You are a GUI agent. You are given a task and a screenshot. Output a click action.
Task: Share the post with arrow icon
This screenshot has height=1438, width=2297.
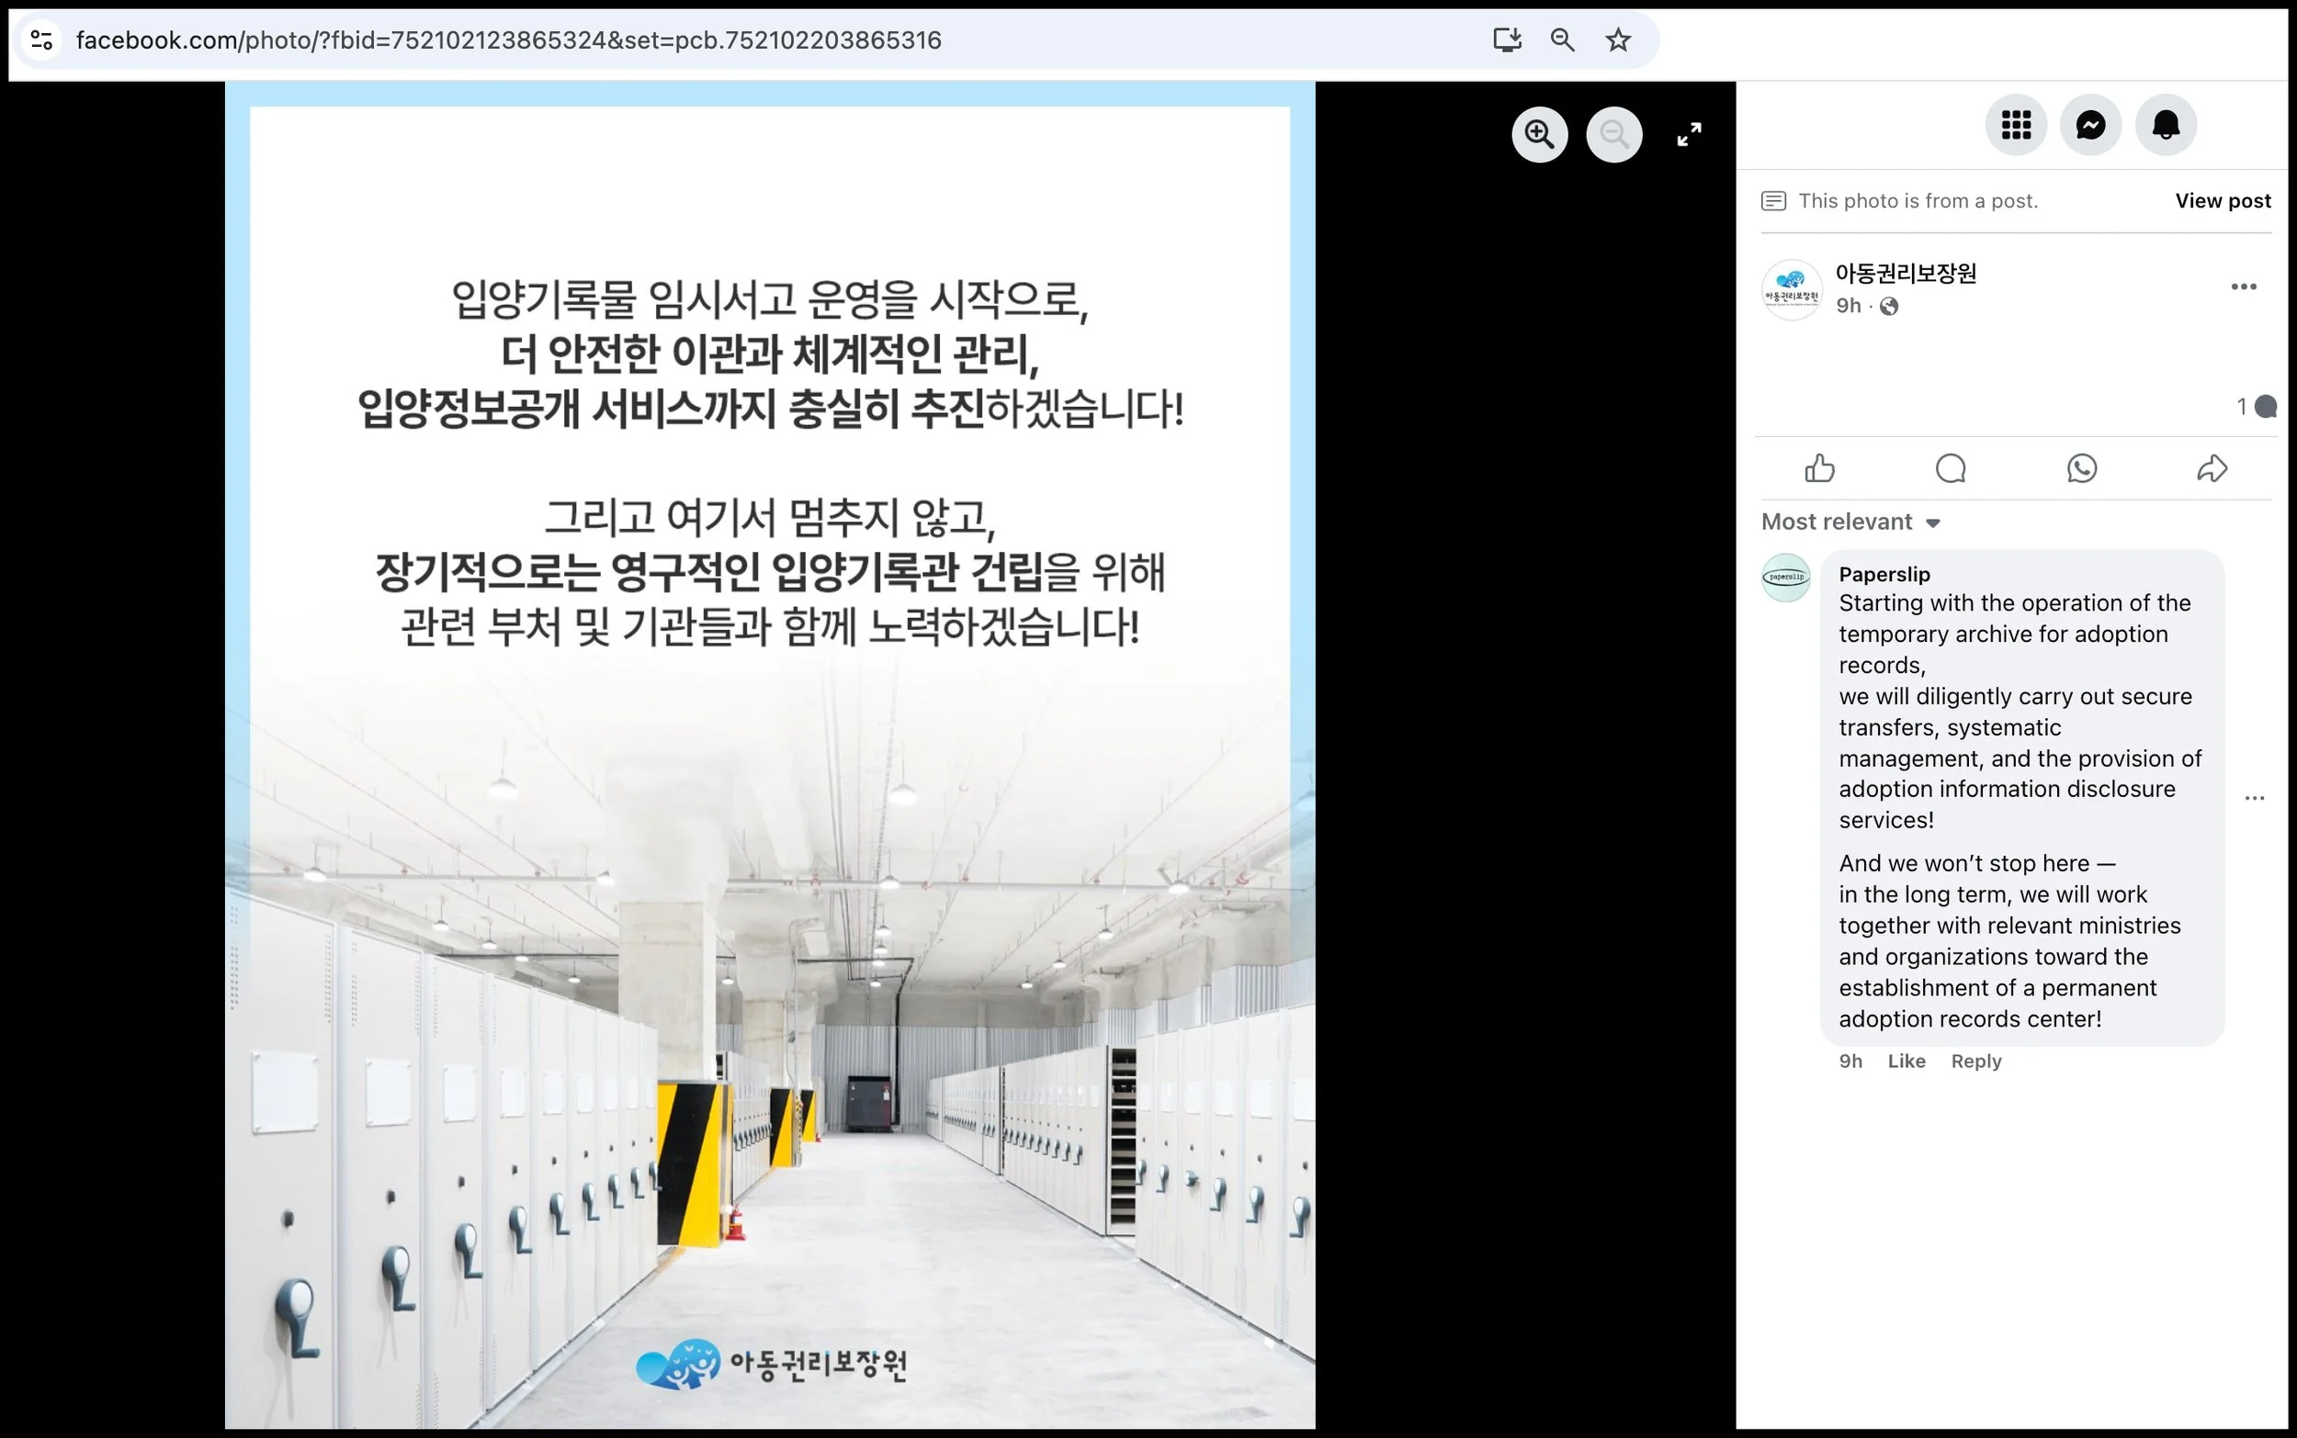pyautogui.click(x=2212, y=468)
